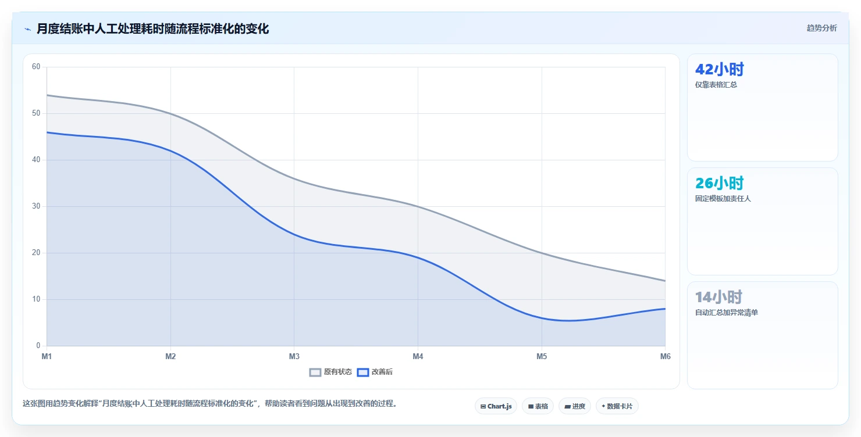Open the 14小时 data card
861x437 pixels.
[762, 335]
